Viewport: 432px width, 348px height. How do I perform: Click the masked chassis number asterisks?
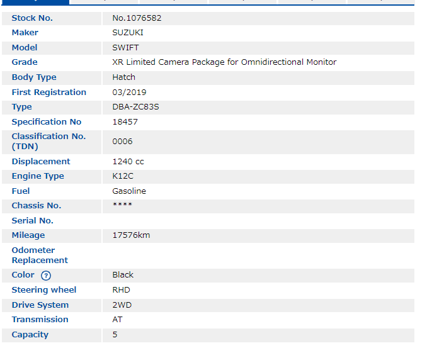tap(122, 206)
